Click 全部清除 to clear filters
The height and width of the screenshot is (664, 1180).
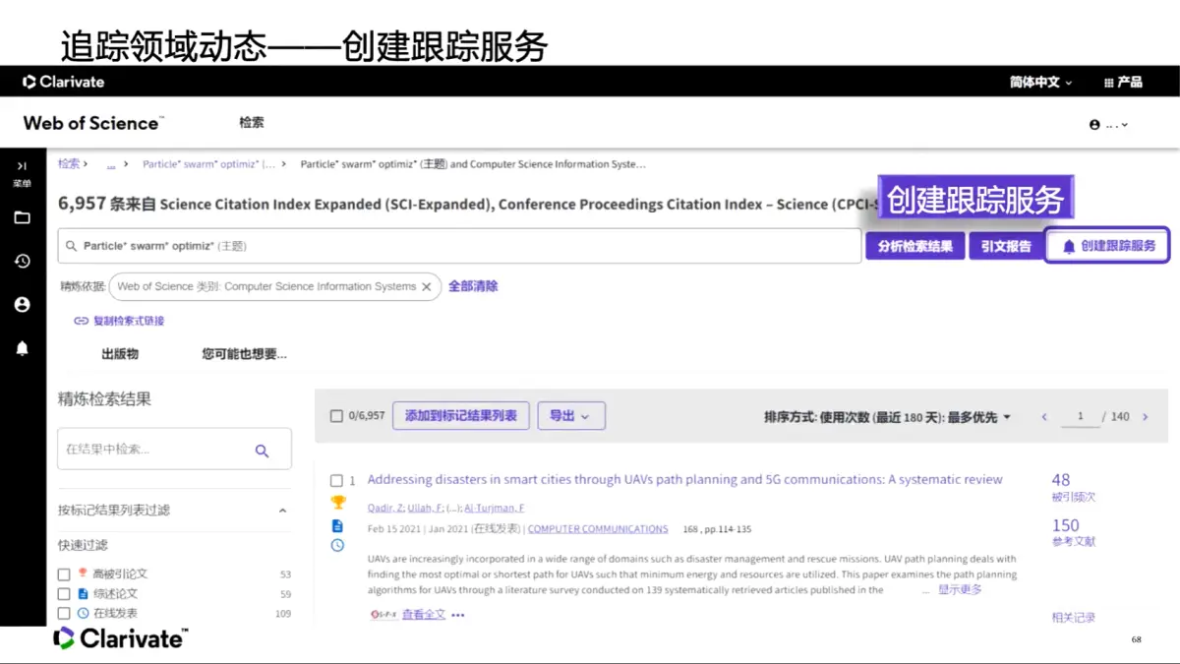click(473, 286)
